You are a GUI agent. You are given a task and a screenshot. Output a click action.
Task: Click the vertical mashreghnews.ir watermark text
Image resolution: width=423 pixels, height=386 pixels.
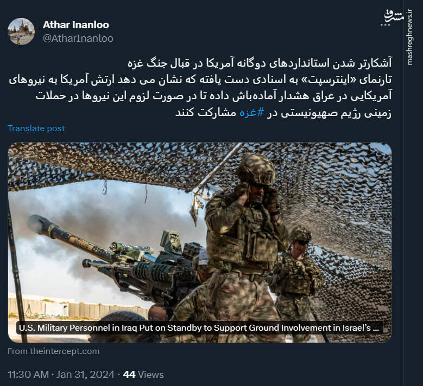(410, 37)
